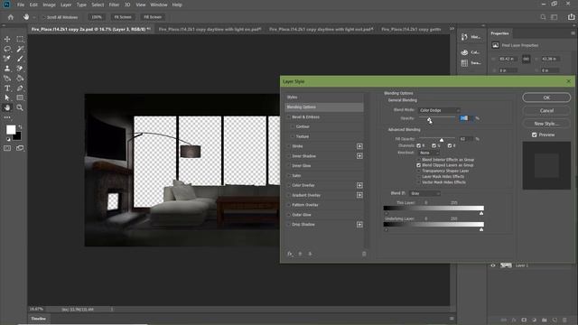Open the fx menu in Layer Style dialog
This screenshot has height=325, width=578.
pyautogui.click(x=290, y=254)
